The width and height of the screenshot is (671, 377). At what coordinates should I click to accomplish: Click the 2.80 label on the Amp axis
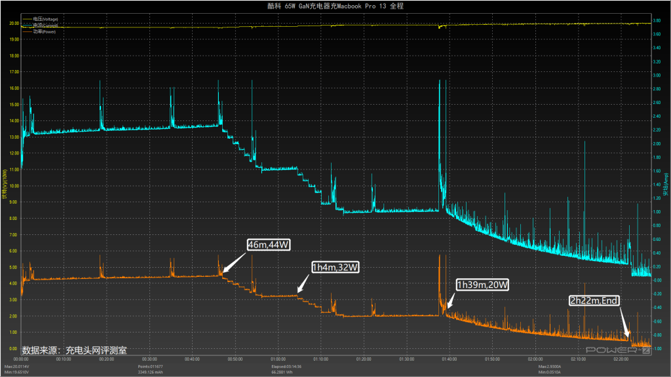(657, 89)
